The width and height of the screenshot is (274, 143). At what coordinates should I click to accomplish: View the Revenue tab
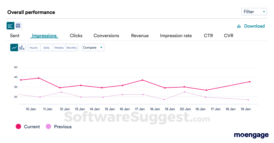pos(140,36)
